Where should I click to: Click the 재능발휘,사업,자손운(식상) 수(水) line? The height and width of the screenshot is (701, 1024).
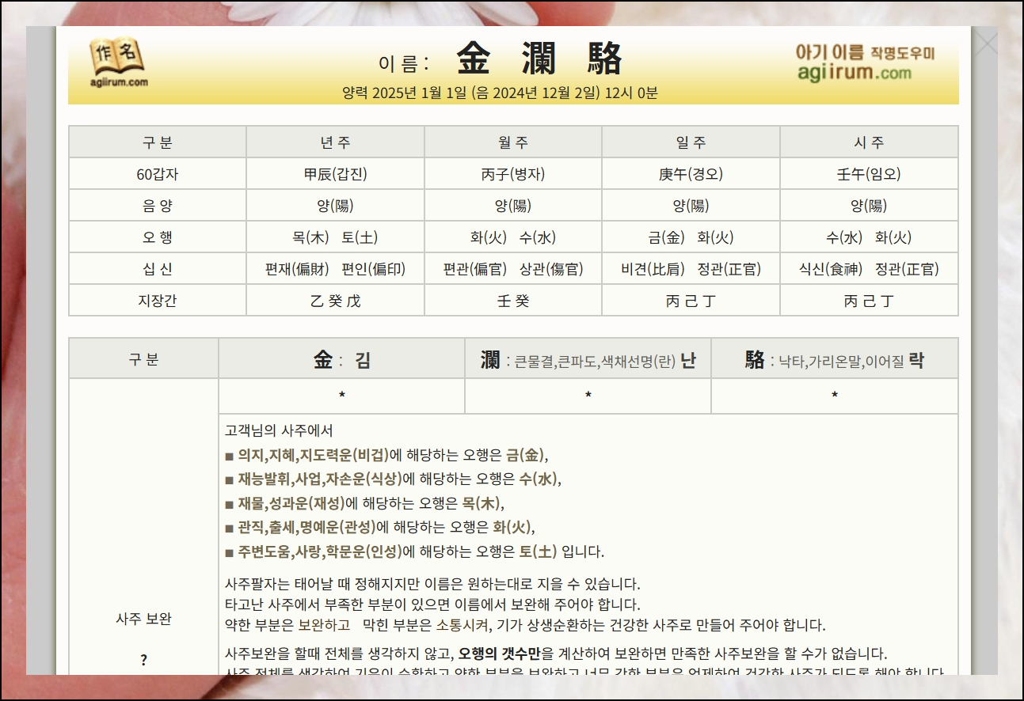click(394, 479)
